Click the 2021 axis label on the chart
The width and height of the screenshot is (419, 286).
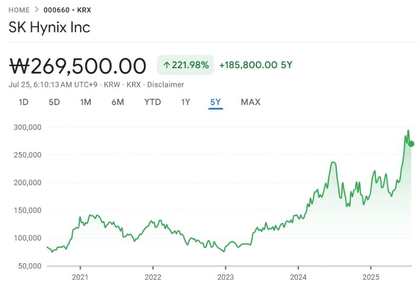coord(80,277)
